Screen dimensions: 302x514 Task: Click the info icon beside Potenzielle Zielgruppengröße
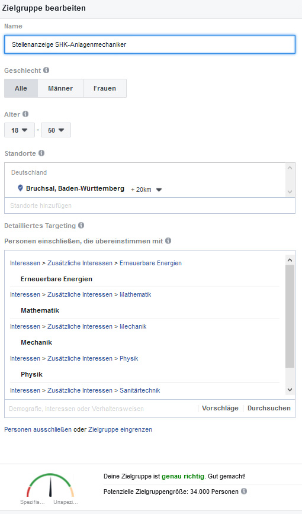[244, 491]
